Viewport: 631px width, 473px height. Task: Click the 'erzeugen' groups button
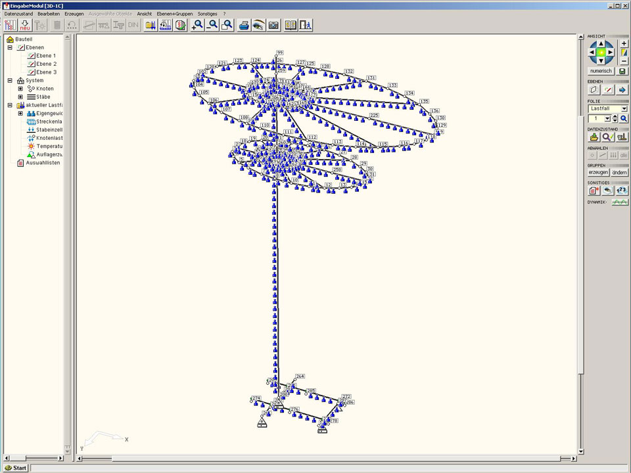(598, 172)
